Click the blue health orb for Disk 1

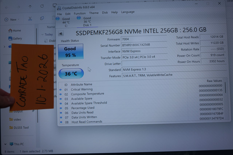point(79,18)
